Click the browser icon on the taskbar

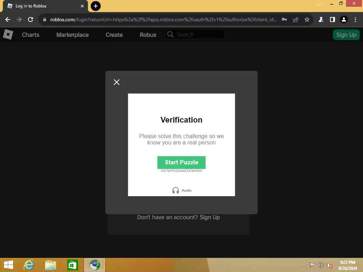tap(95, 265)
